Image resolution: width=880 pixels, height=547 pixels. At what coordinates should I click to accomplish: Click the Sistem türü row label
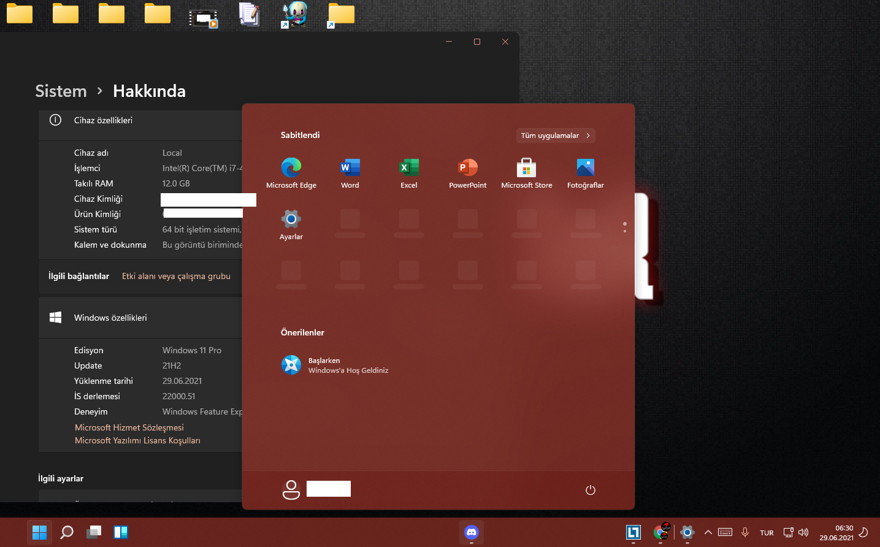pos(96,229)
